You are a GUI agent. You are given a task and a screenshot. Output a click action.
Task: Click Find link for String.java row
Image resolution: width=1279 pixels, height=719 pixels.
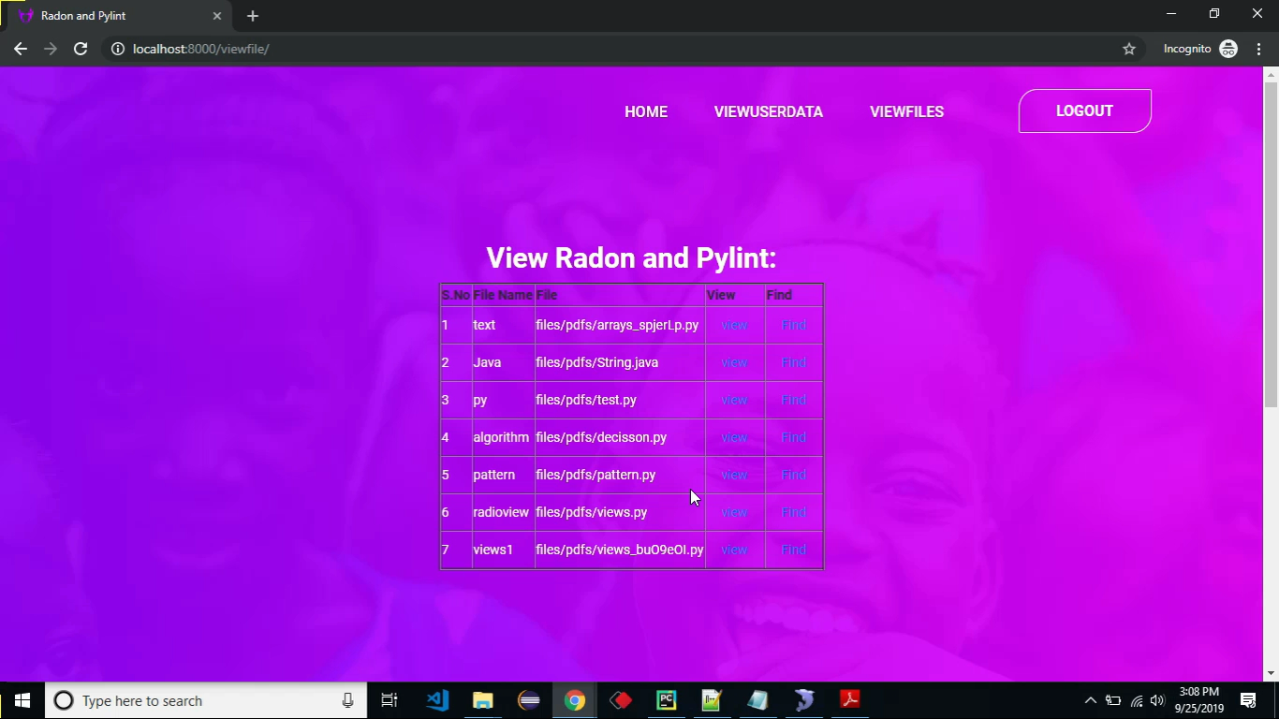point(793,362)
